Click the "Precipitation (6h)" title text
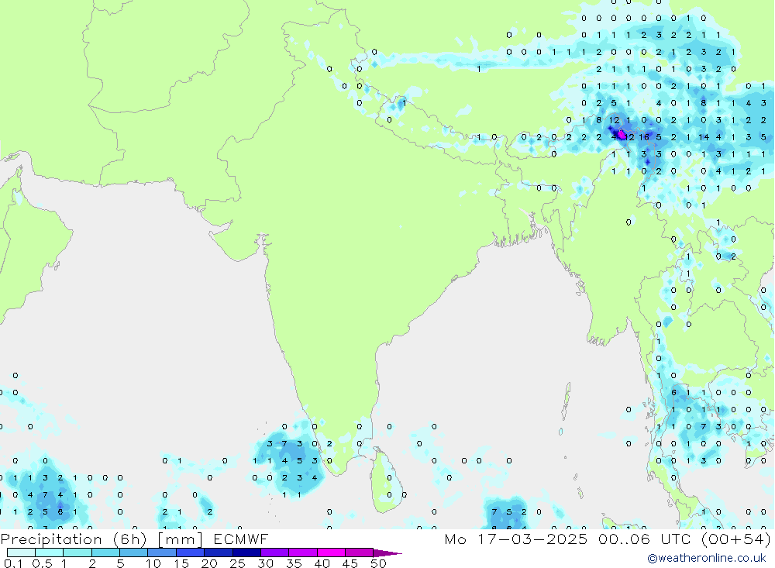 (x=74, y=539)
